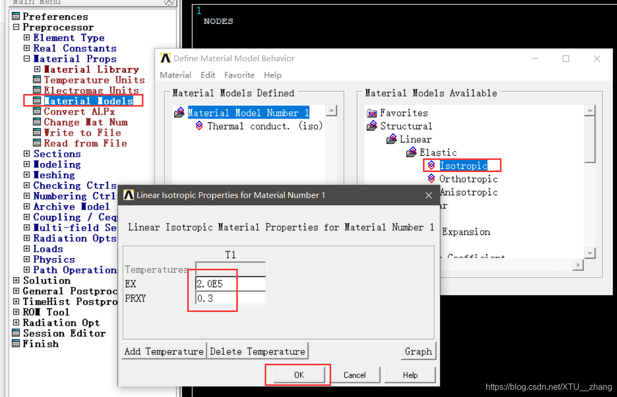The width and height of the screenshot is (617, 397).
Task: Click the EX value input field
Action: point(230,283)
